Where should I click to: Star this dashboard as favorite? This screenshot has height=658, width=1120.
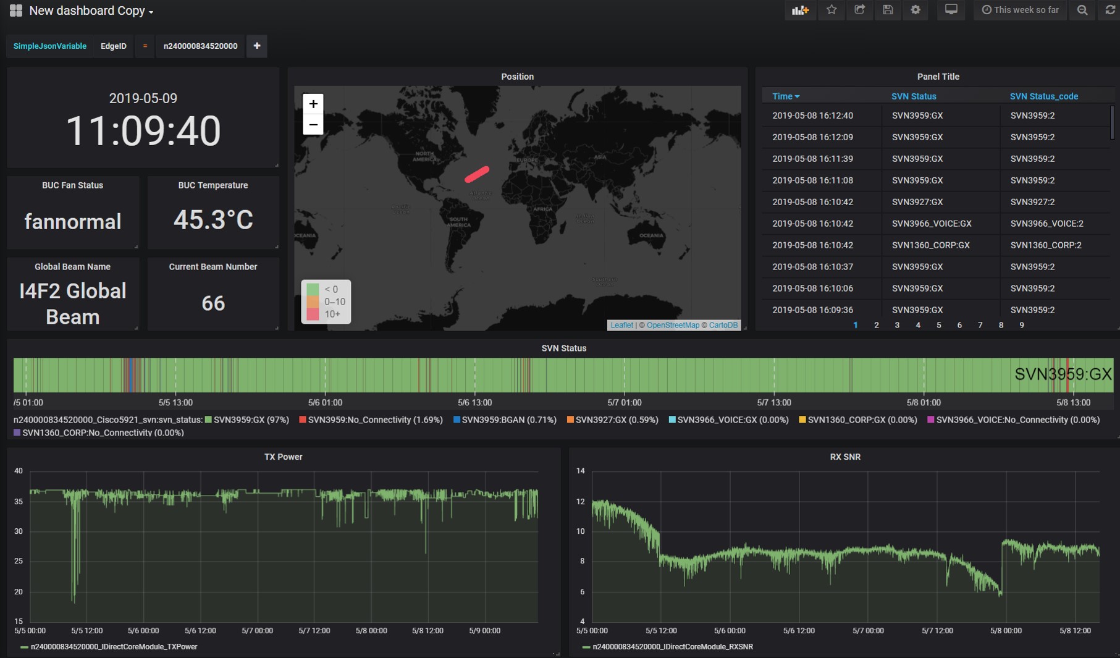pos(832,10)
